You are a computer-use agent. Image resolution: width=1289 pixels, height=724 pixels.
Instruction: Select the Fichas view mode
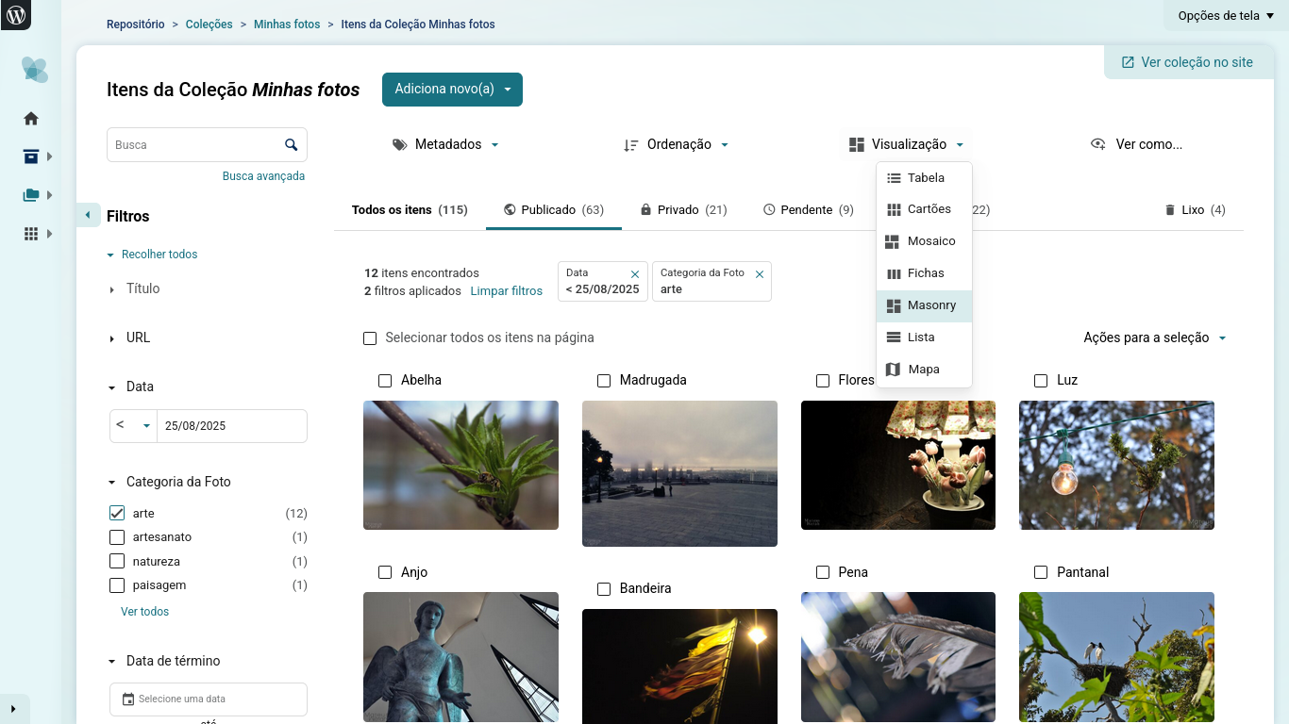924,272
